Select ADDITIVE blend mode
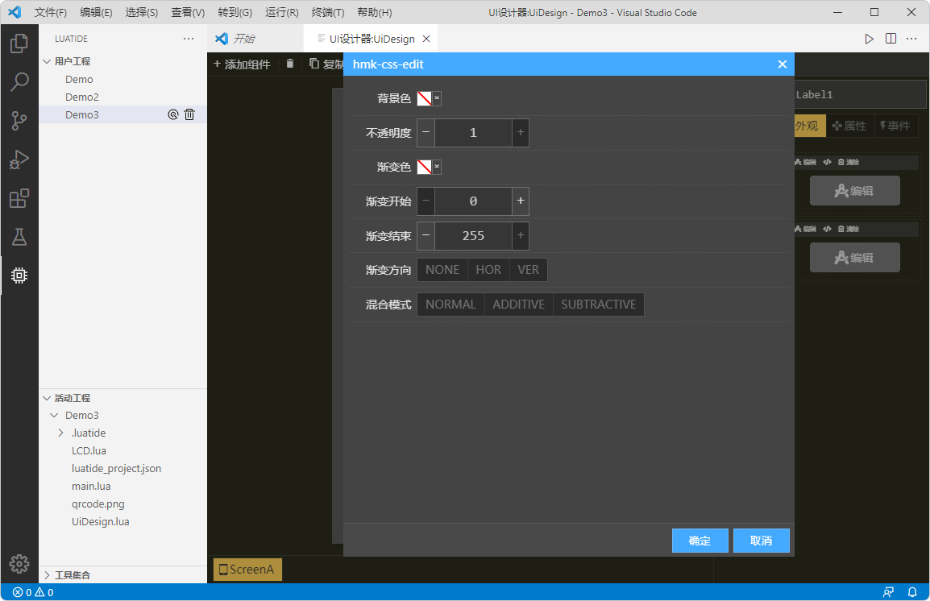The height and width of the screenshot is (601, 930). coord(519,304)
